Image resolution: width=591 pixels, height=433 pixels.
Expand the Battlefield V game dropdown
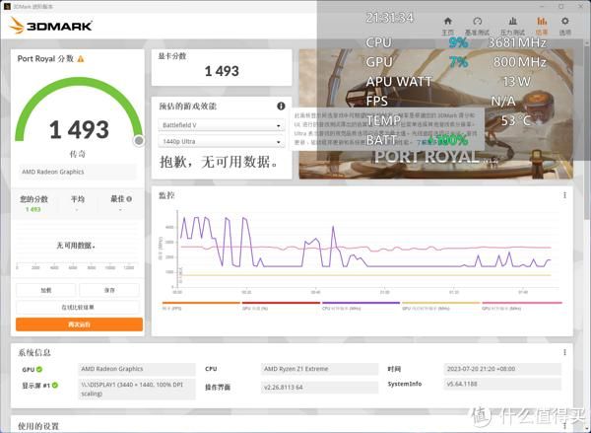click(x=221, y=125)
